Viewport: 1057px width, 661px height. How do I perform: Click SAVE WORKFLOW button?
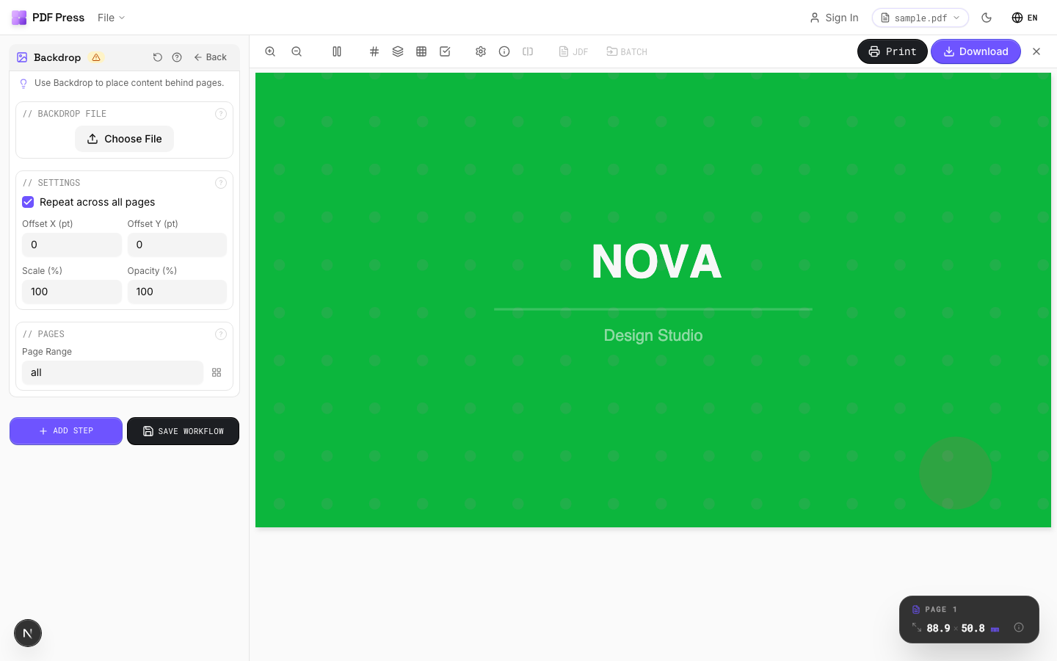click(183, 431)
